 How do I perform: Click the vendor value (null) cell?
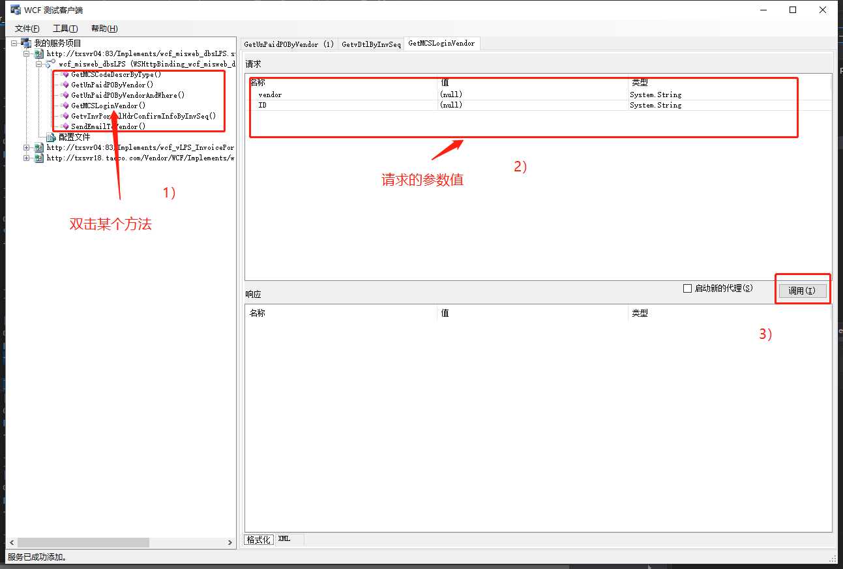[x=533, y=95]
